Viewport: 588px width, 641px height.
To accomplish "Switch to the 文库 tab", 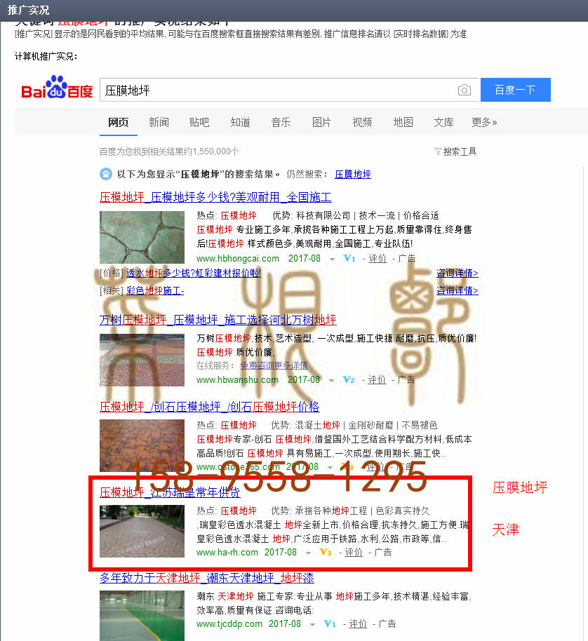I will (443, 122).
